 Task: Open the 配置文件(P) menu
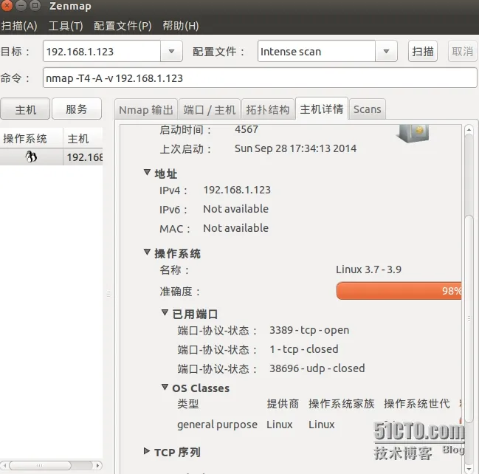(x=123, y=26)
